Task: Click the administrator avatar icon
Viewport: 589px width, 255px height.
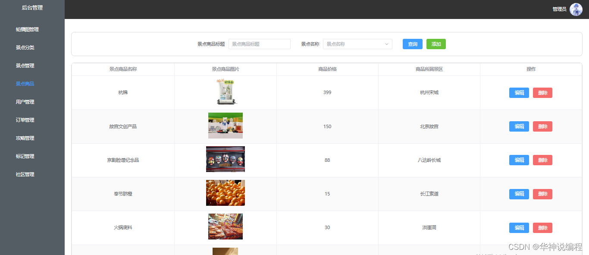Action: click(576, 9)
